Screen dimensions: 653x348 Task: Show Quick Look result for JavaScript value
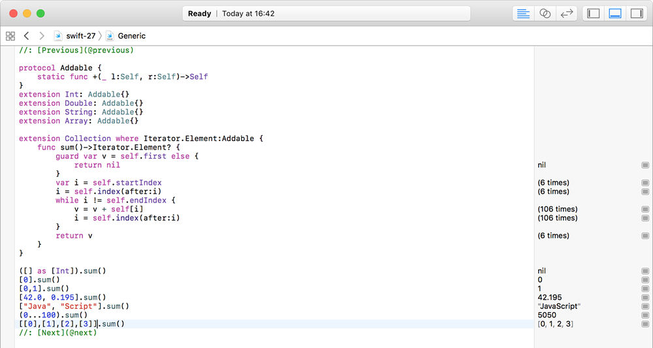(x=645, y=306)
